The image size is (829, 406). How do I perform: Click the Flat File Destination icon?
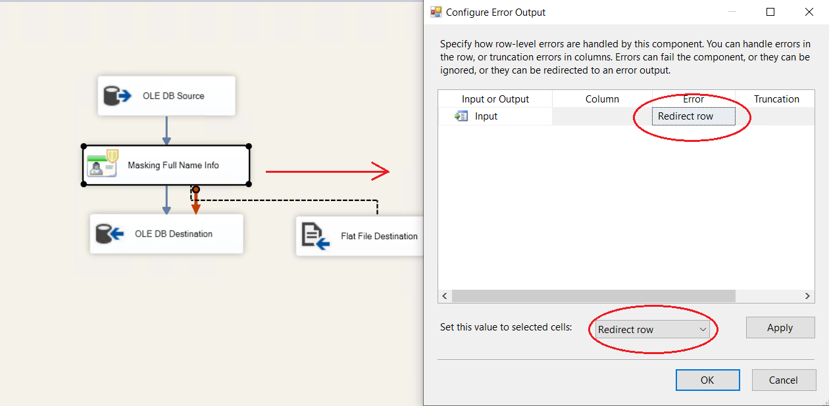[315, 236]
